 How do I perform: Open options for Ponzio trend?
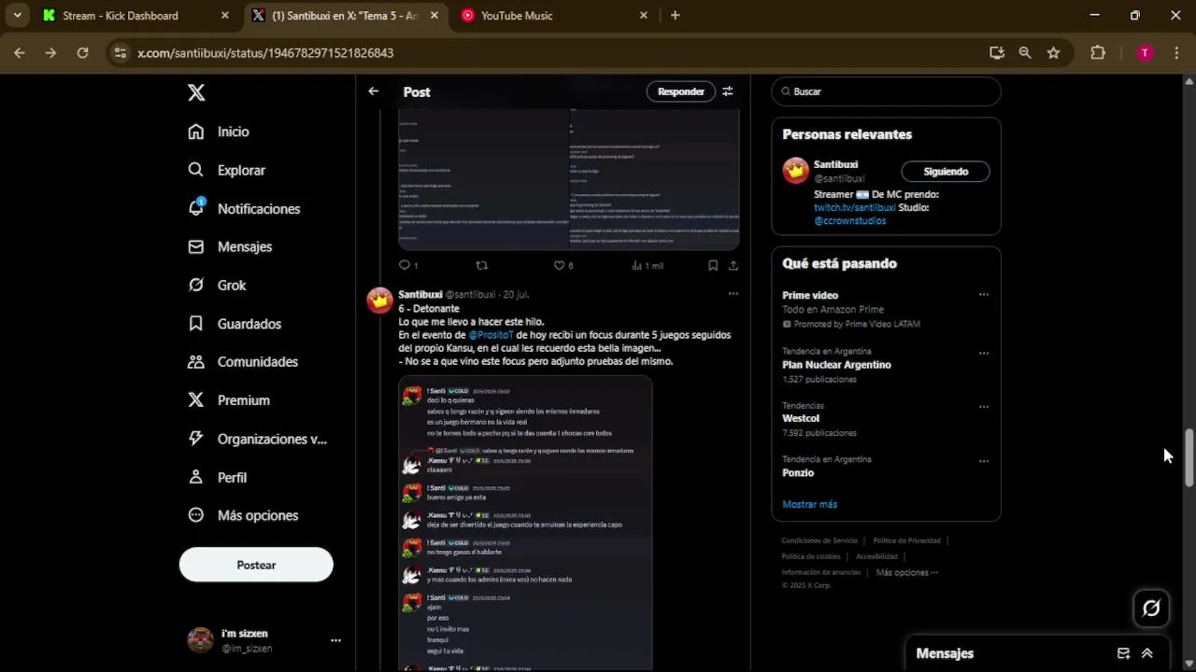[x=983, y=461]
